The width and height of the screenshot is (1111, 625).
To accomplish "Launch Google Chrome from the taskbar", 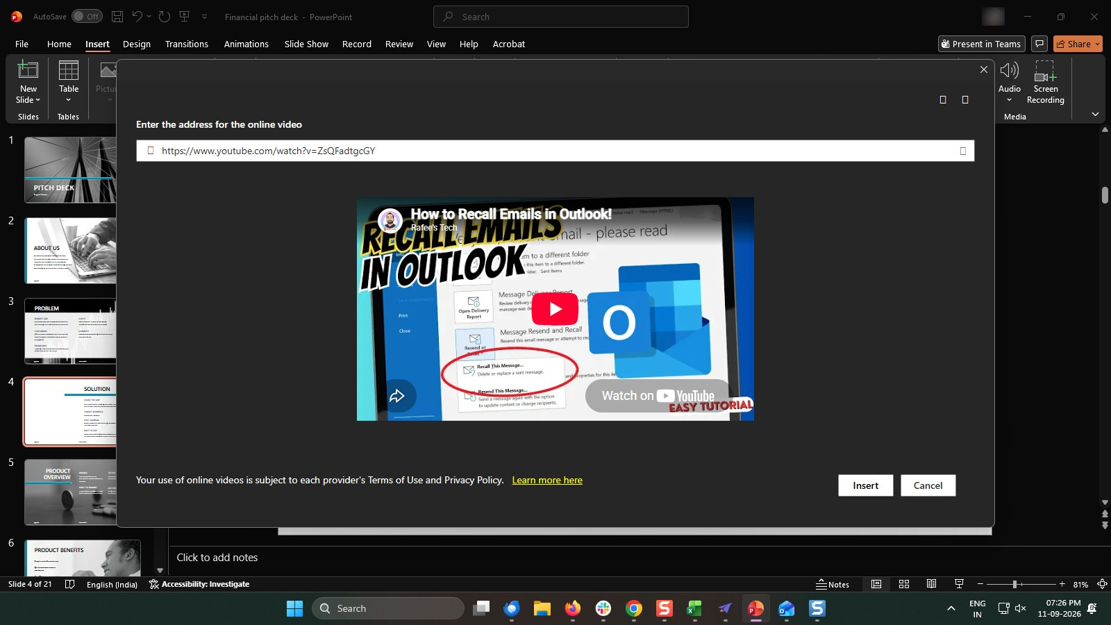I will (x=633, y=608).
